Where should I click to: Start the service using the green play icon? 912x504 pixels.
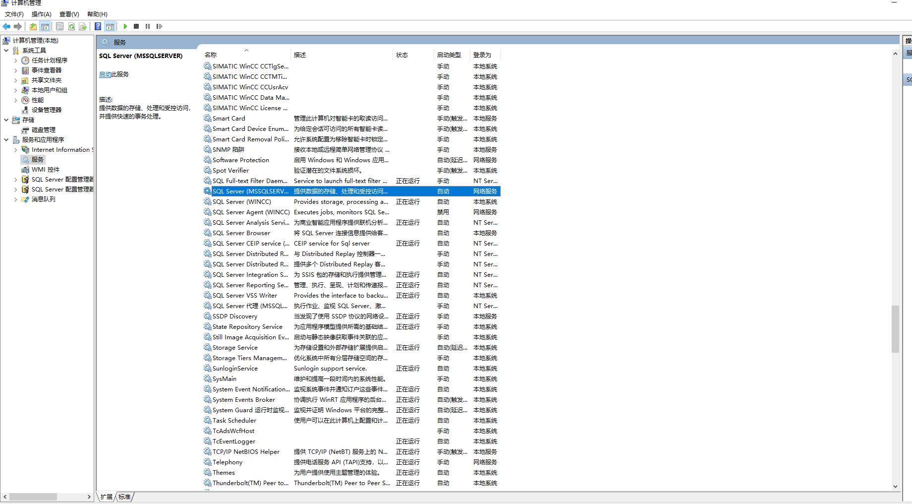tap(125, 26)
